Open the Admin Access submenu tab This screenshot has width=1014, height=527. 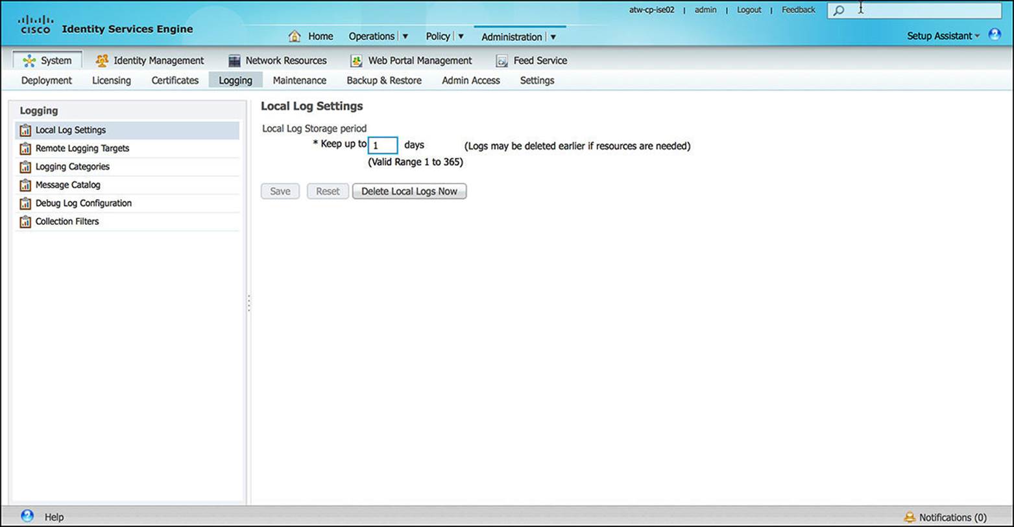coord(471,80)
